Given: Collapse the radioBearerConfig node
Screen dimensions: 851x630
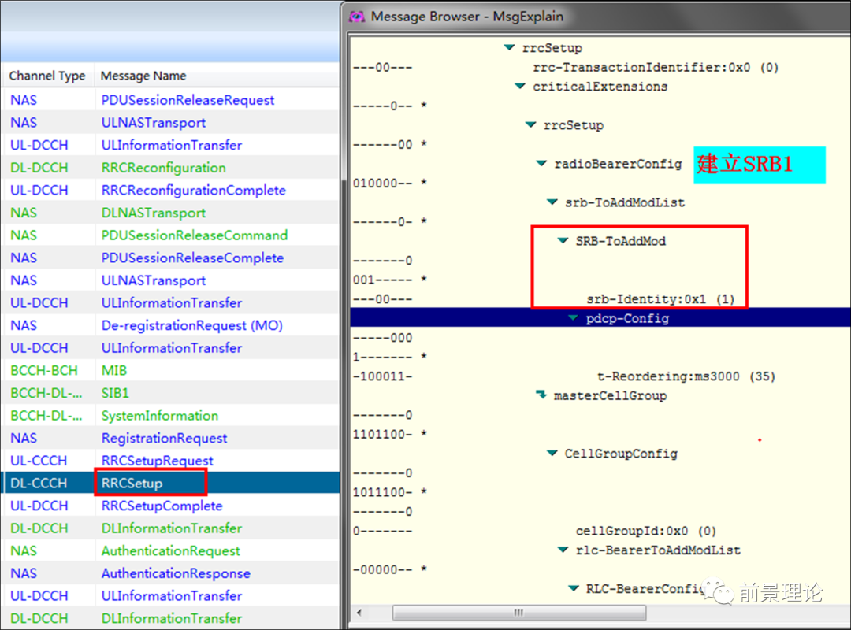Looking at the screenshot, I should tap(541, 164).
